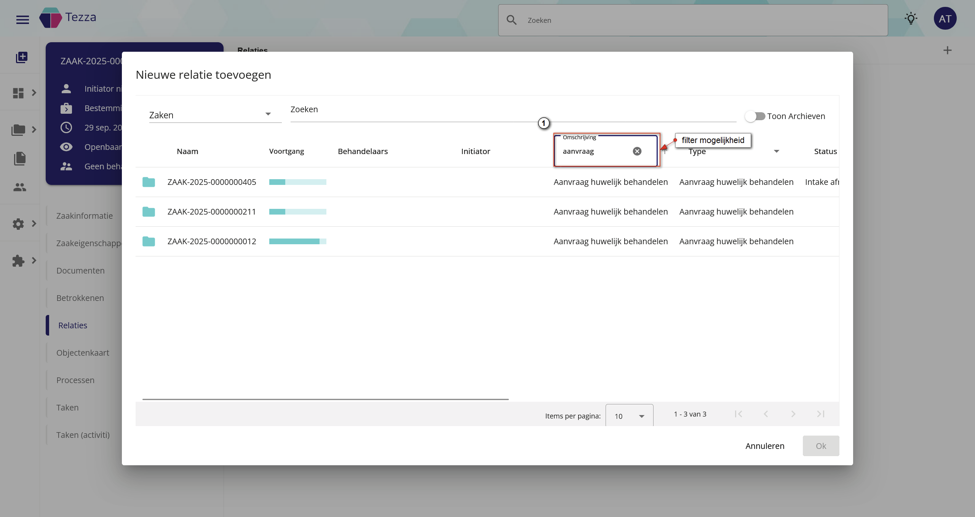
Task: Open the hamburger navigation menu
Action: pos(22,20)
